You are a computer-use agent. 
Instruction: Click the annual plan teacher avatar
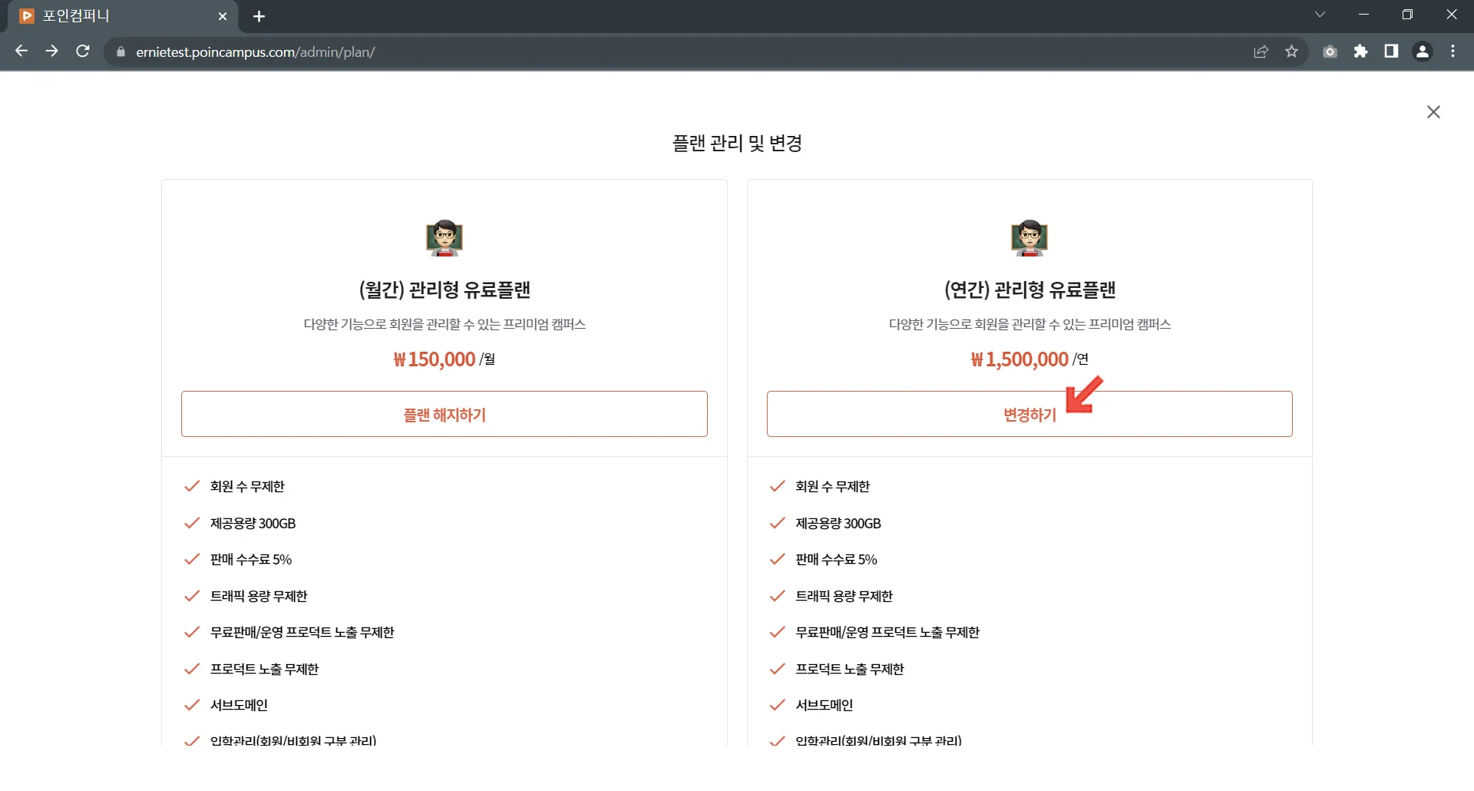point(1029,238)
